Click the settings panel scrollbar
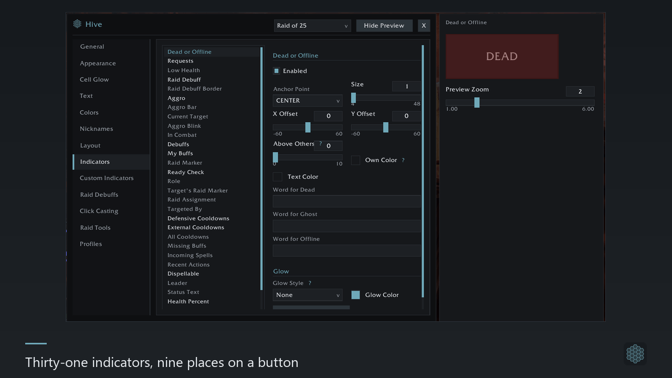672x378 pixels. coord(423,172)
